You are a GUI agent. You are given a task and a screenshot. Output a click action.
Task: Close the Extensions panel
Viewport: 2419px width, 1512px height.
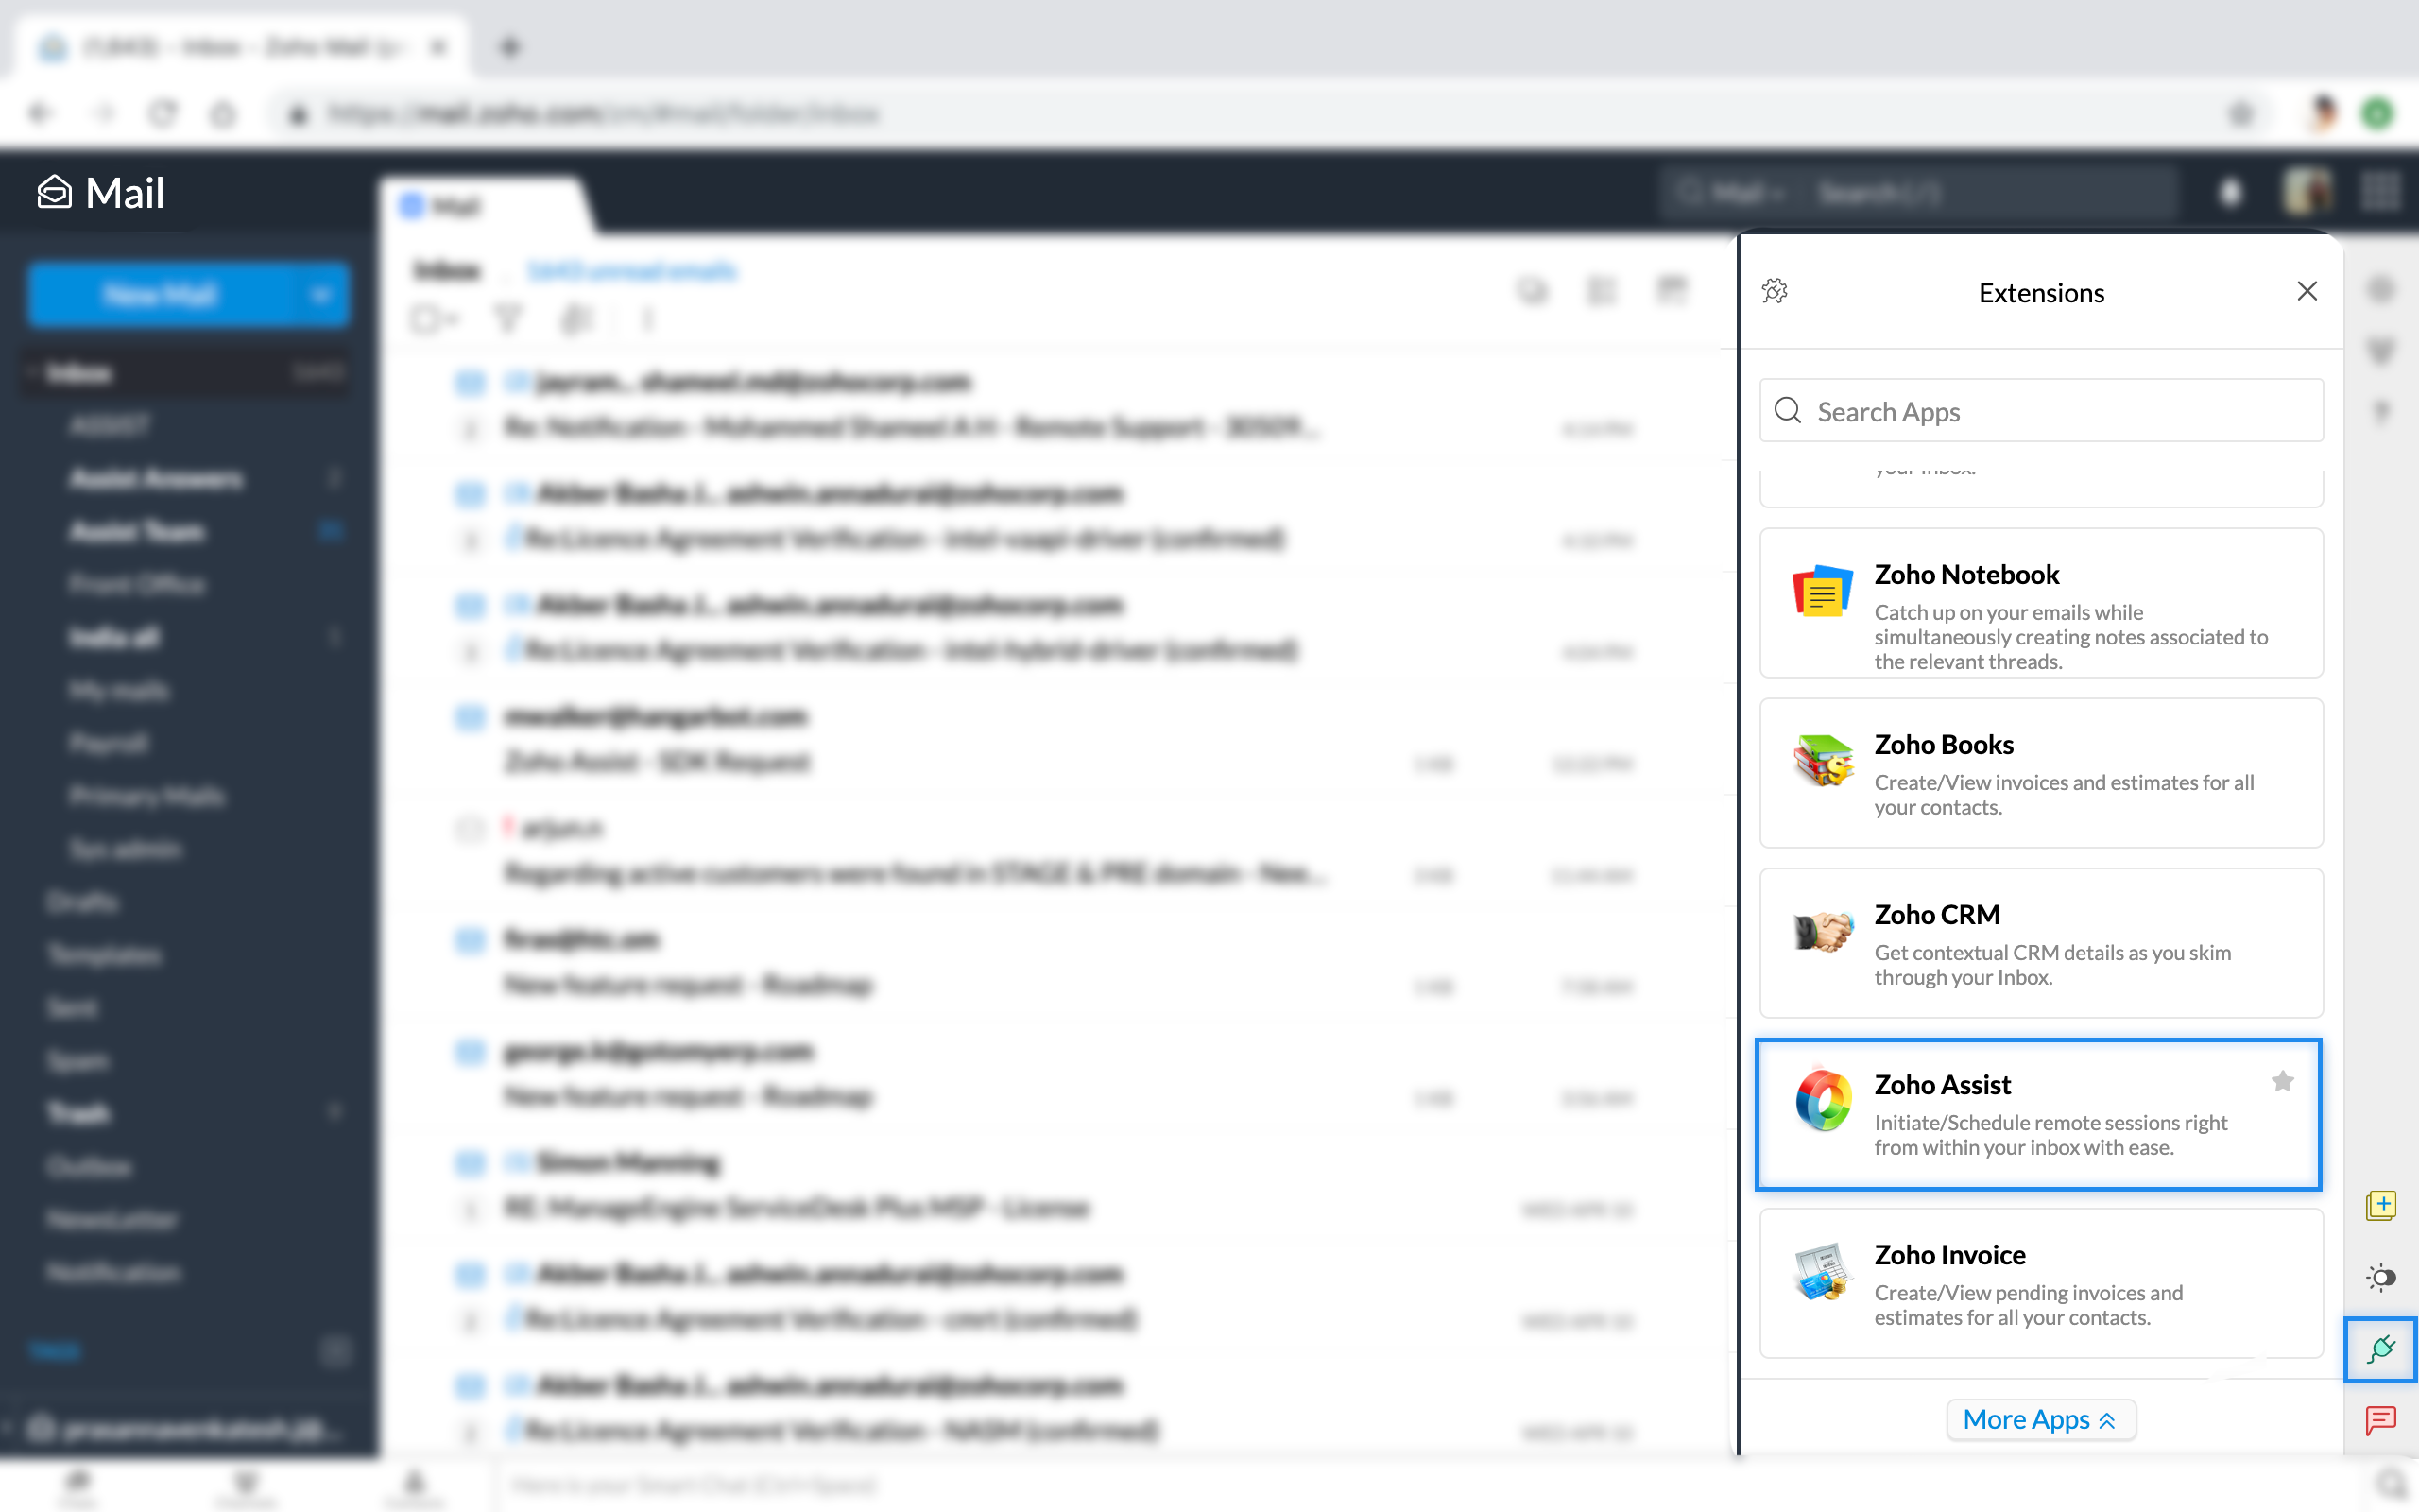[2307, 291]
